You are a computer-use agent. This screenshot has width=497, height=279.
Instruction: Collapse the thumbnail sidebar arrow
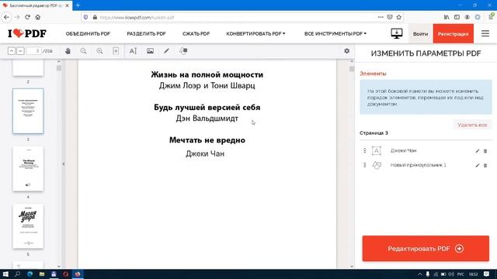coord(64,164)
